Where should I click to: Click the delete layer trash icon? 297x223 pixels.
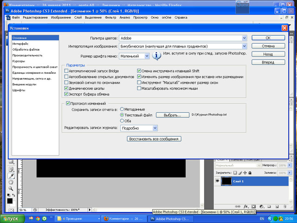(284, 206)
